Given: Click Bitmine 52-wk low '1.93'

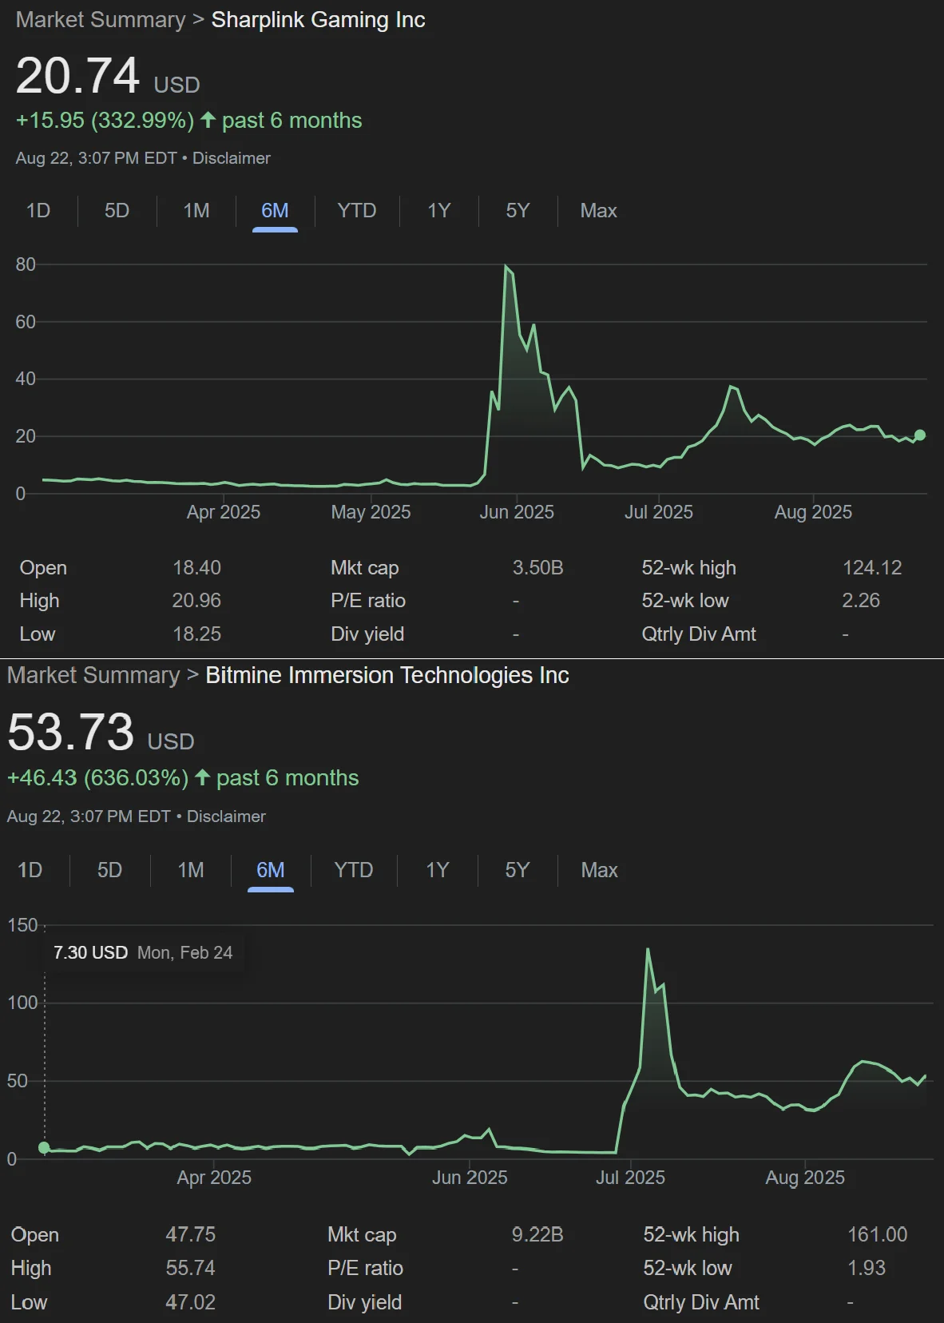Looking at the screenshot, I should pyautogui.click(x=867, y=1268).
